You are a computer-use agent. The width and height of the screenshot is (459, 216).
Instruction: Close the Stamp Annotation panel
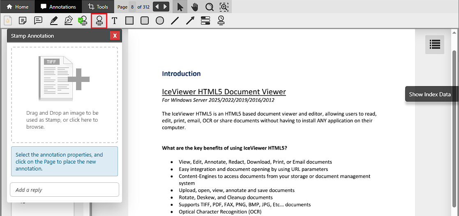(x=115, y=36)
